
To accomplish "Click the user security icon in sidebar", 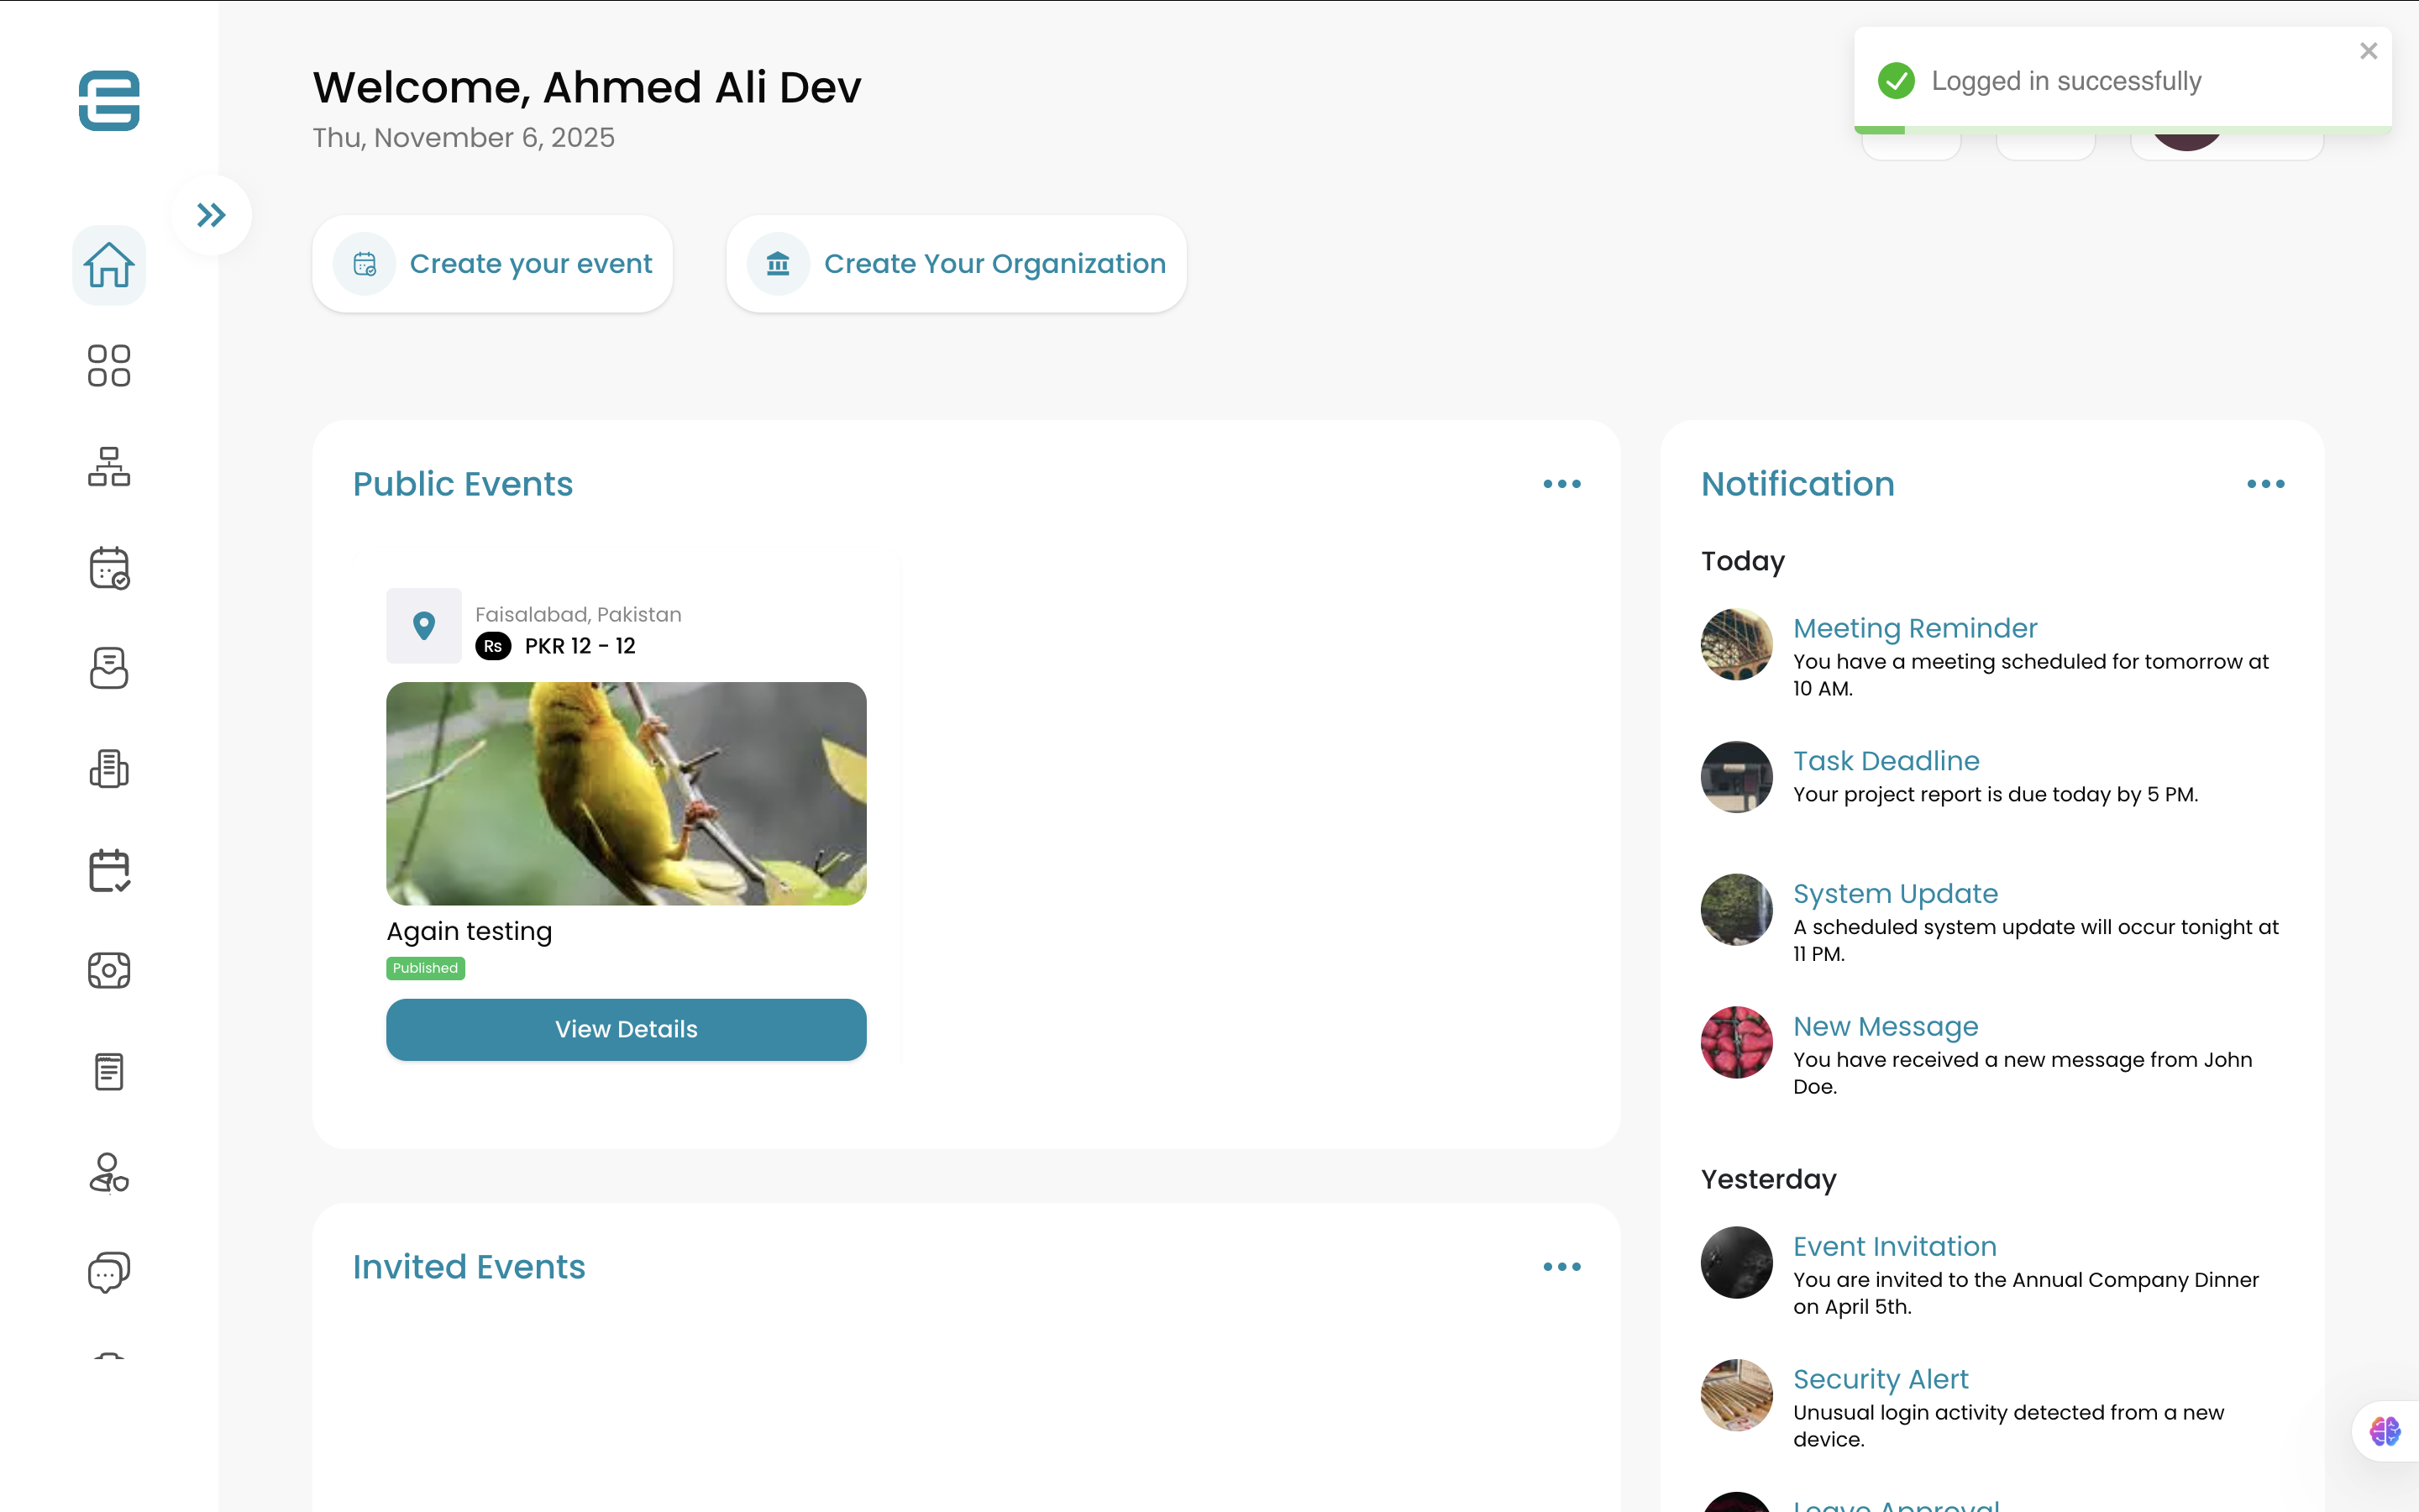I will point(109,1172).
